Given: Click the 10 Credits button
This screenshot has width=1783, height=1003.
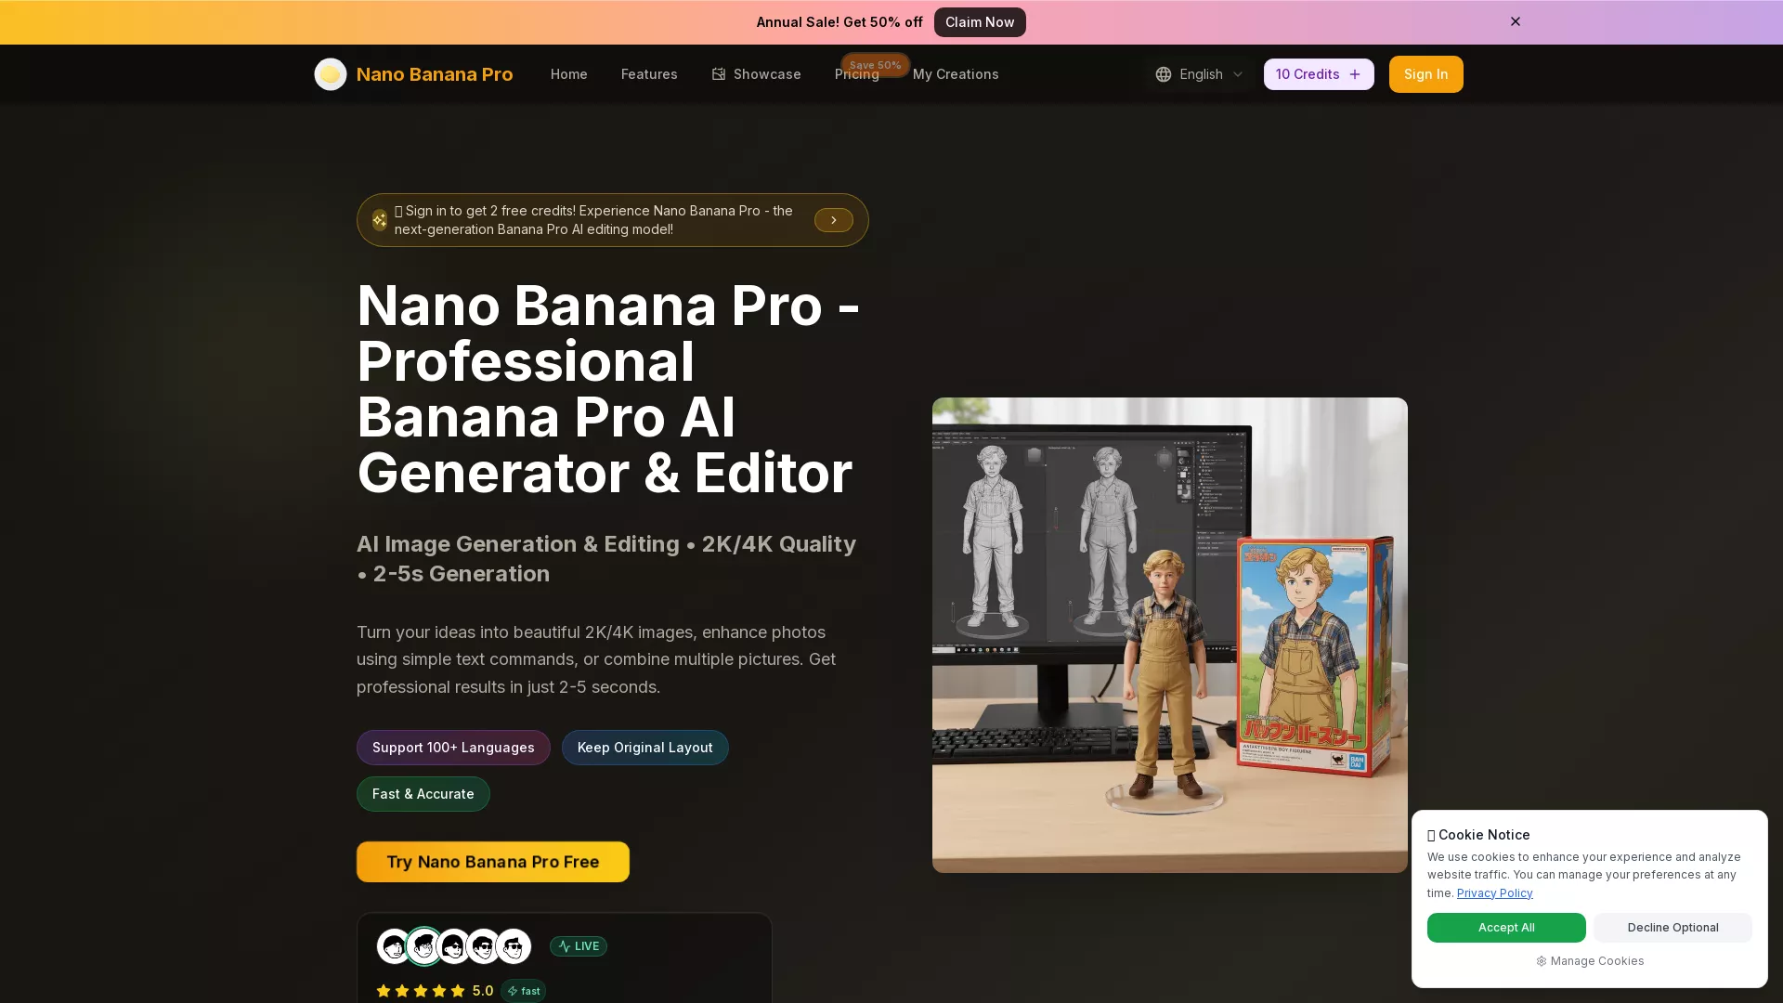Looking at the screenshot, I should click(x=1318, y=74).
